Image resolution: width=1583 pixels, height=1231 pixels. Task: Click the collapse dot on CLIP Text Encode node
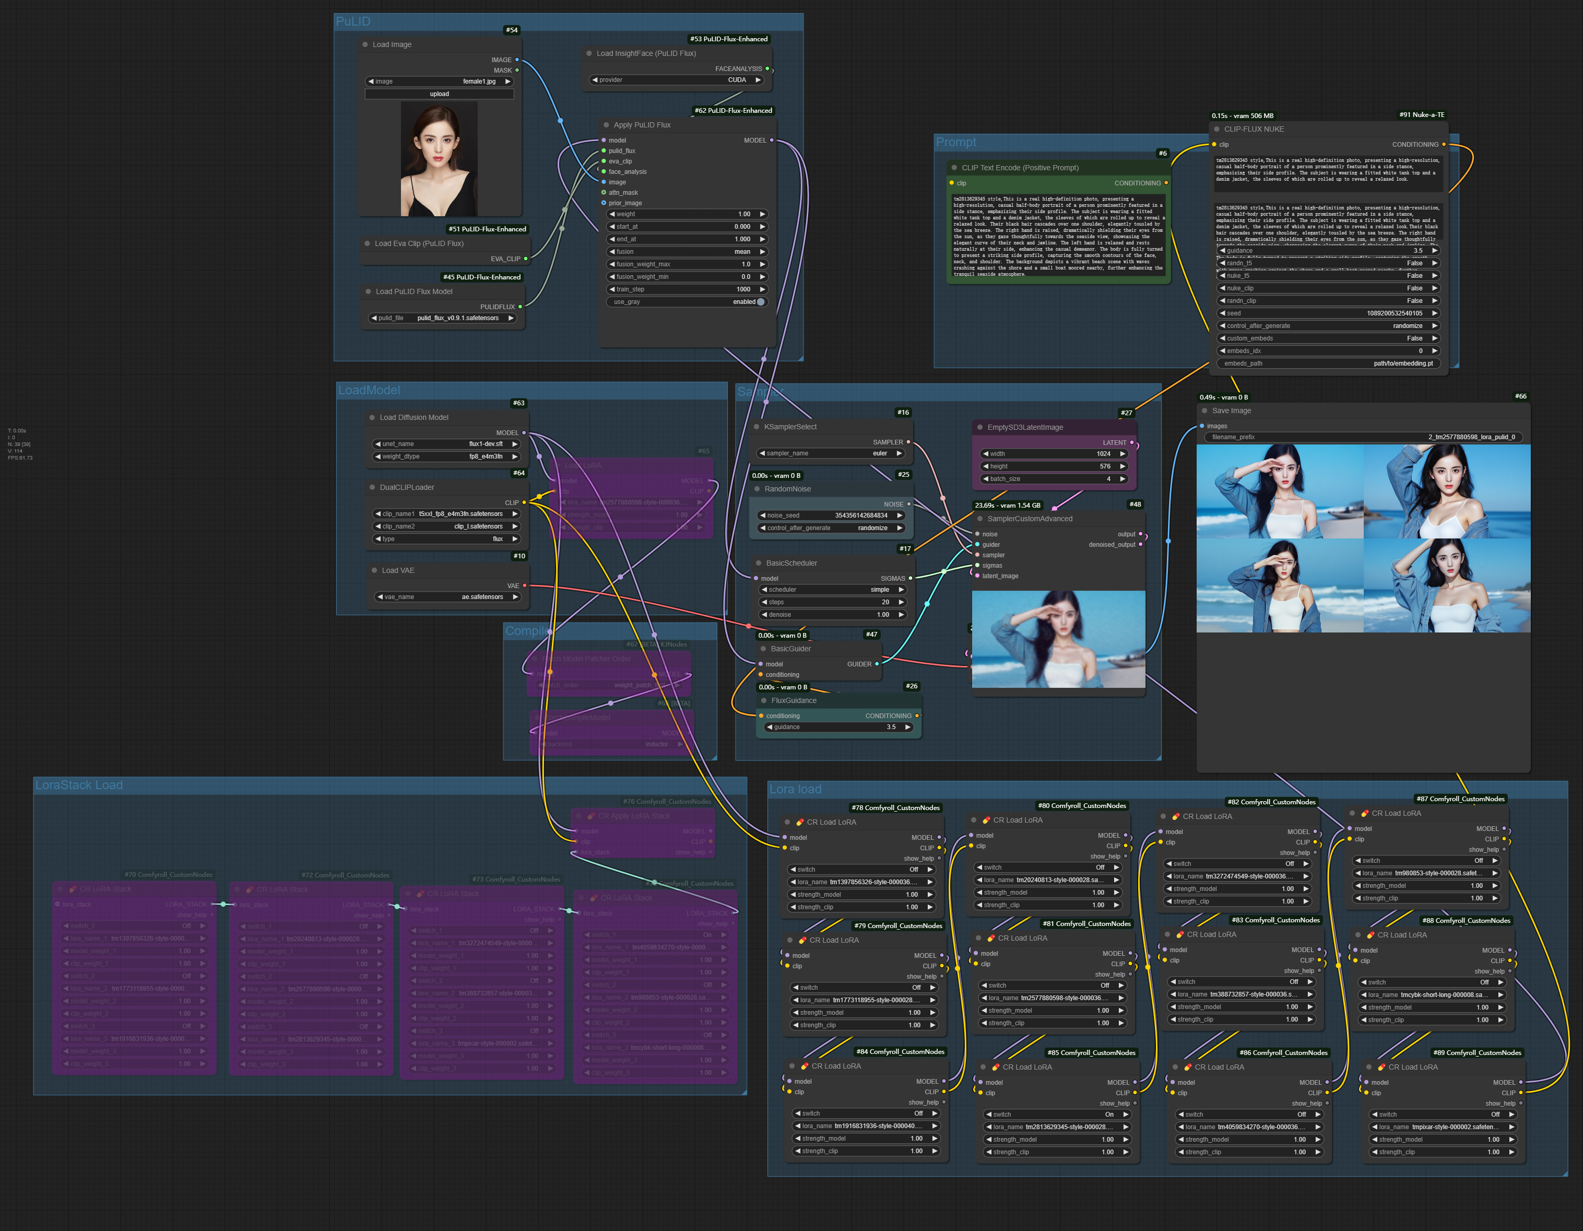click(x=955, y=168)
